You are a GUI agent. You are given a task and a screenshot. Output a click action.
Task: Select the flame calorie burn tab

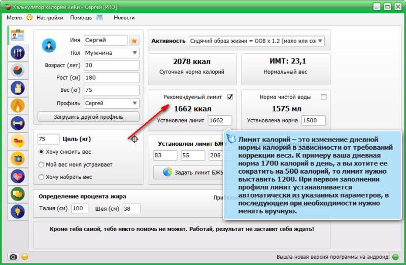click(x=17, y=106)
